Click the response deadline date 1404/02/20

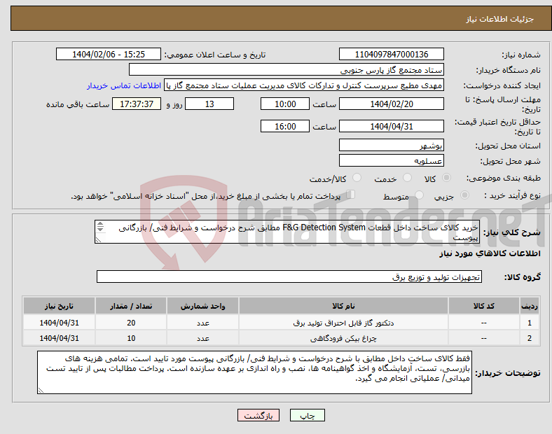pyautogui.click(x=391, y=104)
